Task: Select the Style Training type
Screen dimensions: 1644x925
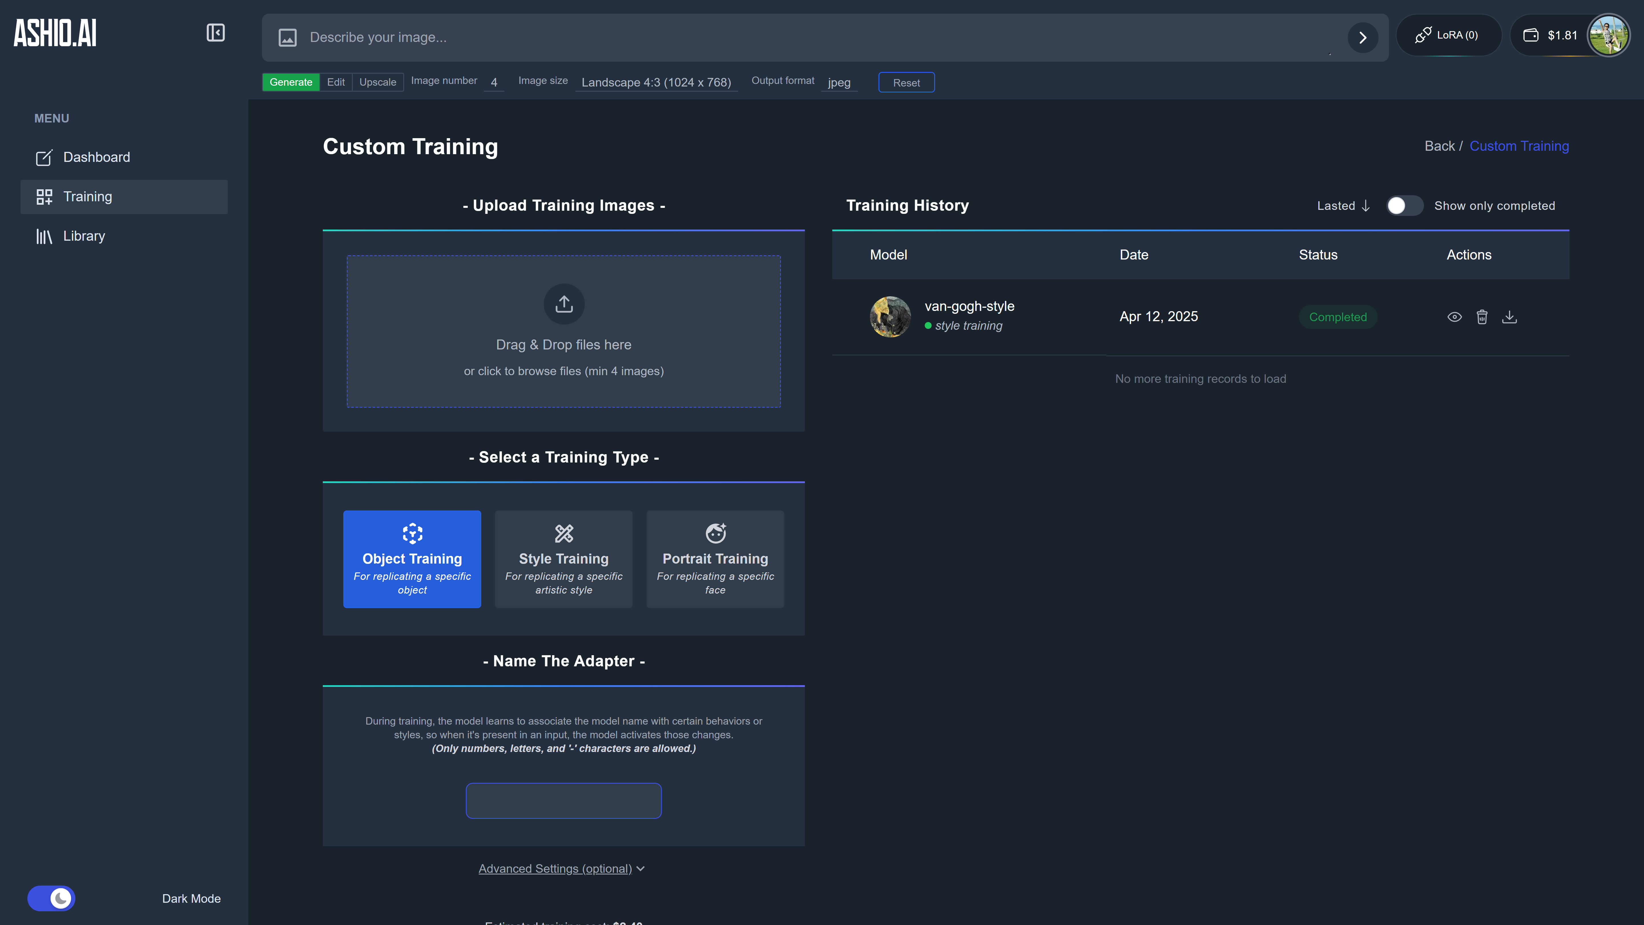Action: click(563, 559)
